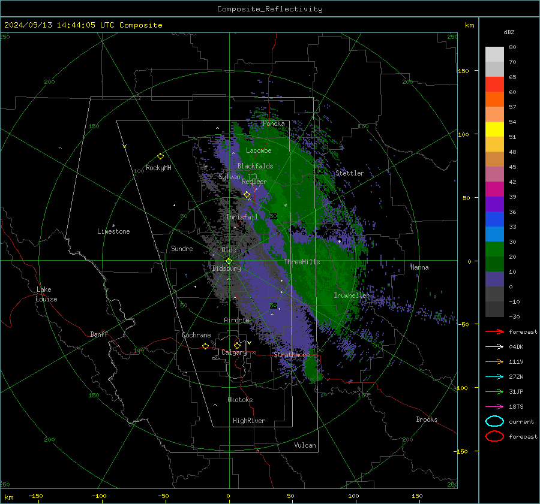Click the Didsbury town label
The height and width of the screenshot is (504, 540).
click(x=226, y=268)
